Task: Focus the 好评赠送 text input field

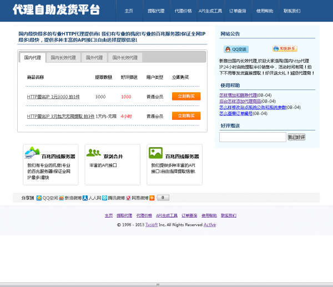Action: tap(253, 137)
